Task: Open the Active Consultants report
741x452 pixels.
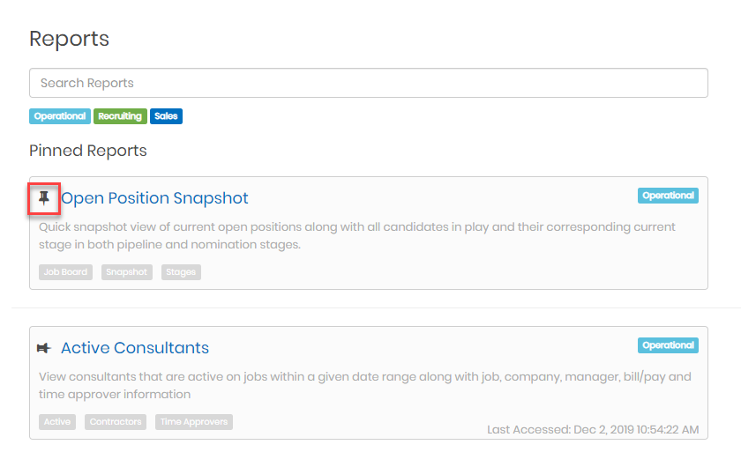Action: coord(135,348)
